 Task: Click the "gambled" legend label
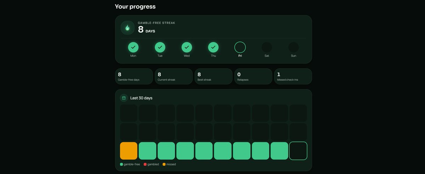click(x=153, y=164)
